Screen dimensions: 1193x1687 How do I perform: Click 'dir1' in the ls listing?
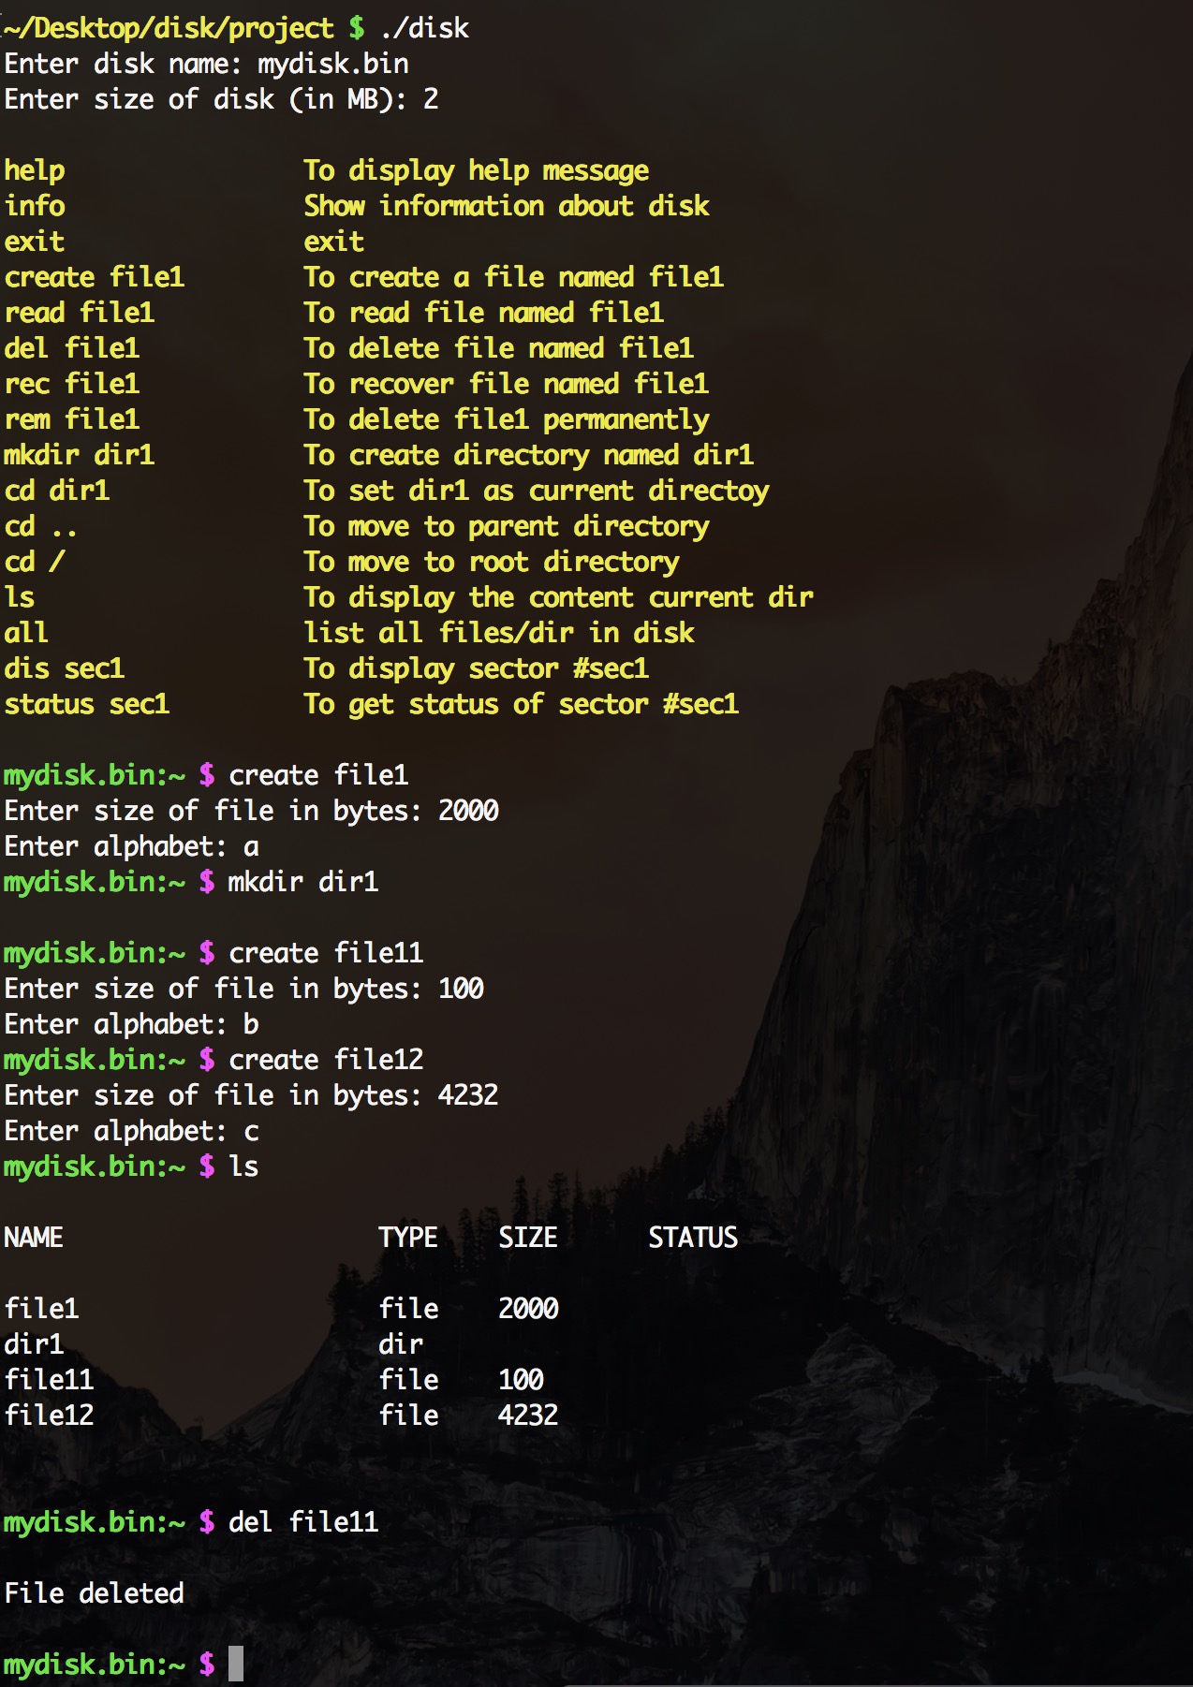click(35, 1344)
